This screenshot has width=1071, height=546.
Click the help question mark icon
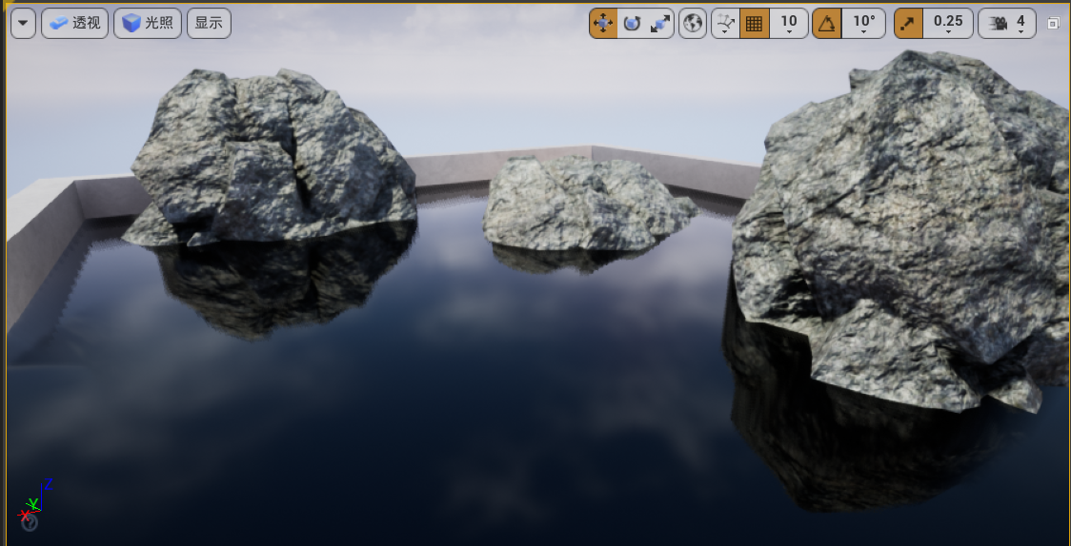[x=30, y=522]
